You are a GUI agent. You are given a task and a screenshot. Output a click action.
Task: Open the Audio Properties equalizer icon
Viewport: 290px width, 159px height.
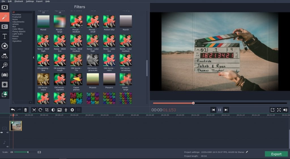[79, 110]
